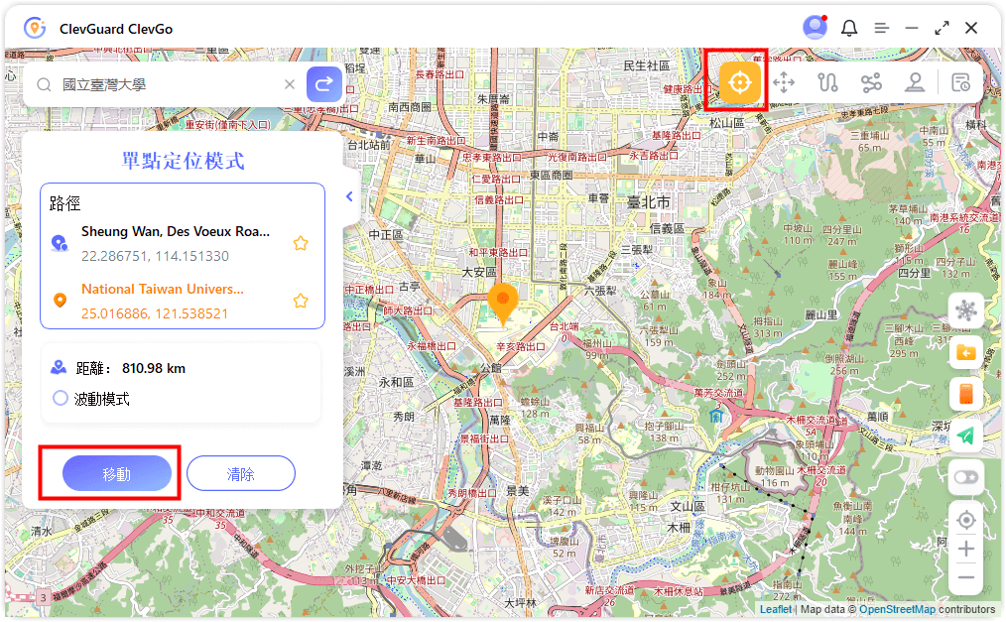Screen dimensions: 1006x622
Task: Click the search box with 國立臺灣大學
Action: 165,84
